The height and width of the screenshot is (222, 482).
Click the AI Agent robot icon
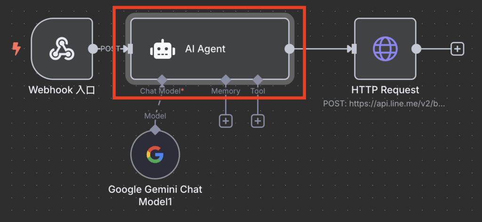pyautogui.click(x=162, y=49)
